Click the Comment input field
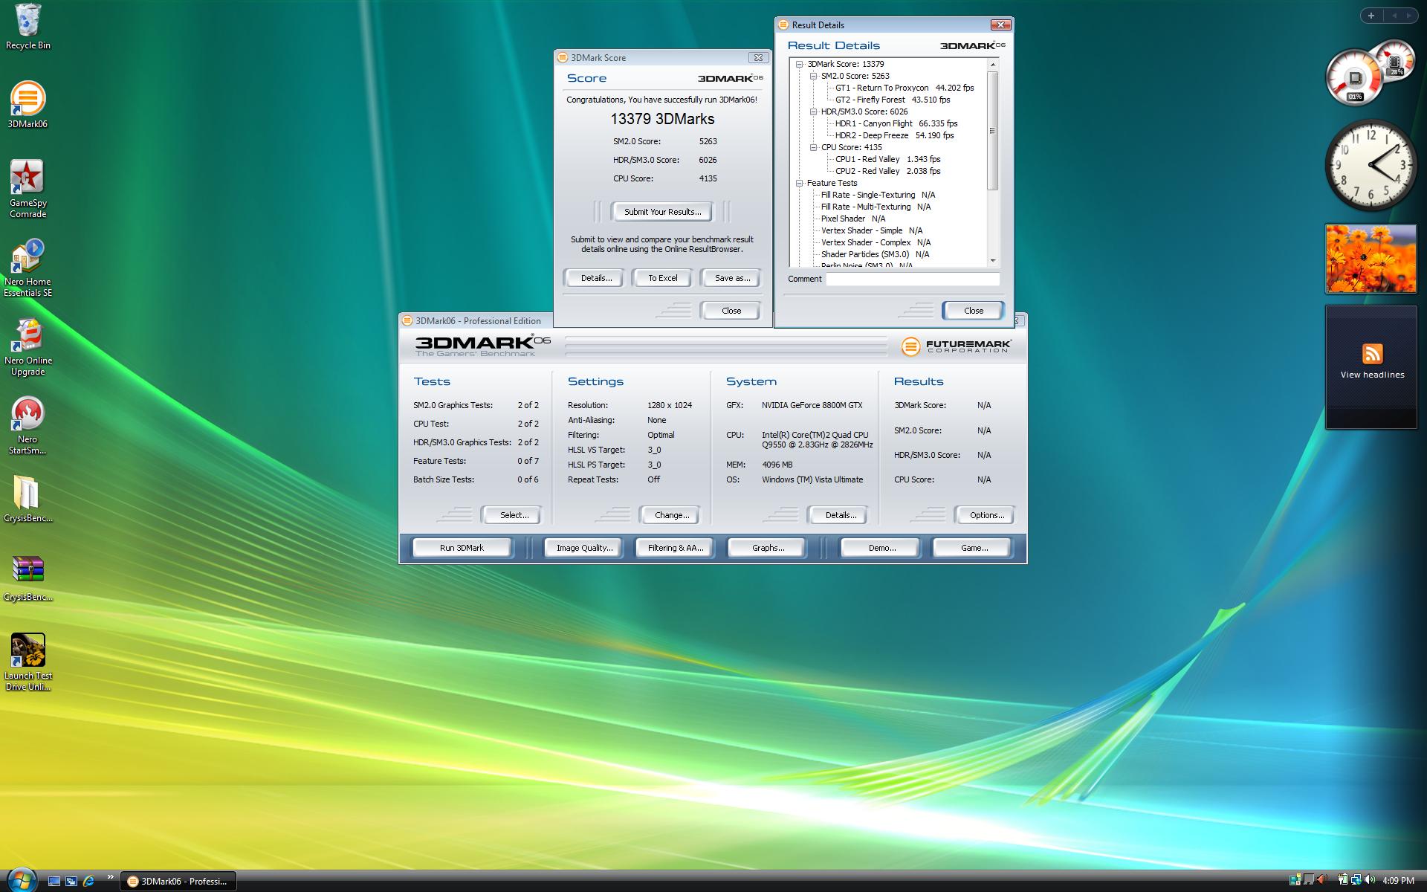Image resolution: width=1427 pixels, height=892 pixels. point(913,279)
